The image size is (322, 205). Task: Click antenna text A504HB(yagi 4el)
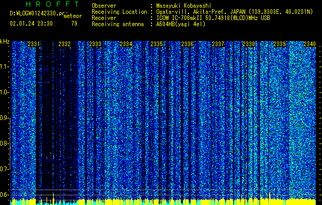click(x=181, y=24)
